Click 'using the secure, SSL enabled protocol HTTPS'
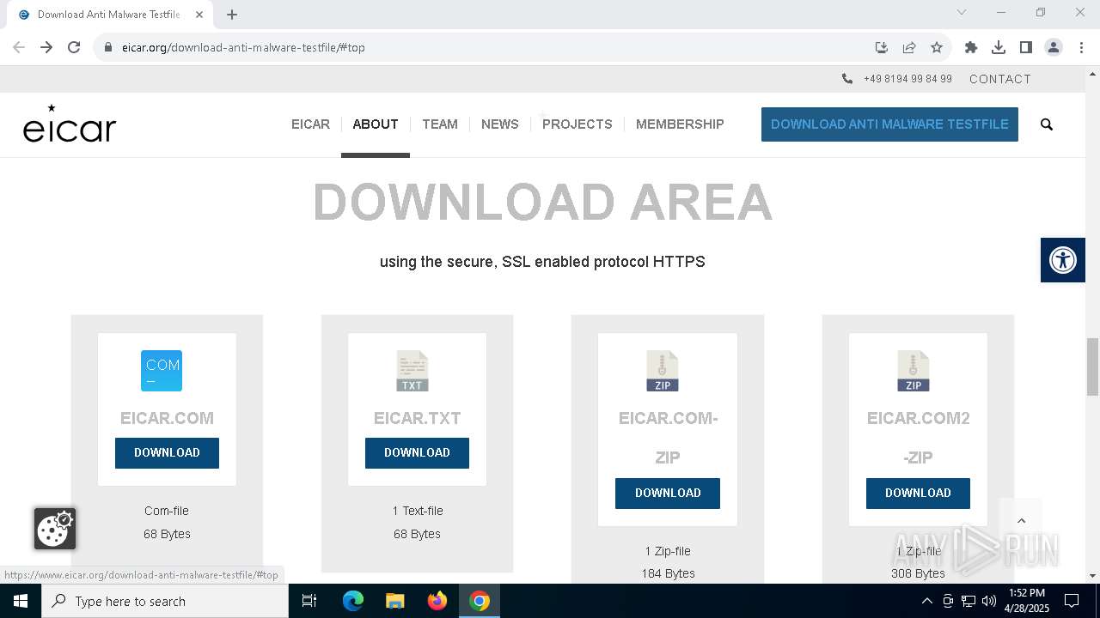 (542, 262)
